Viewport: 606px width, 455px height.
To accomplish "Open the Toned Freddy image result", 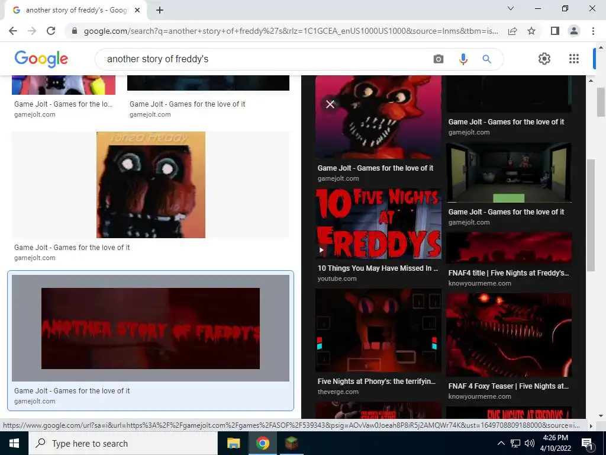I will tap(151, 185).
